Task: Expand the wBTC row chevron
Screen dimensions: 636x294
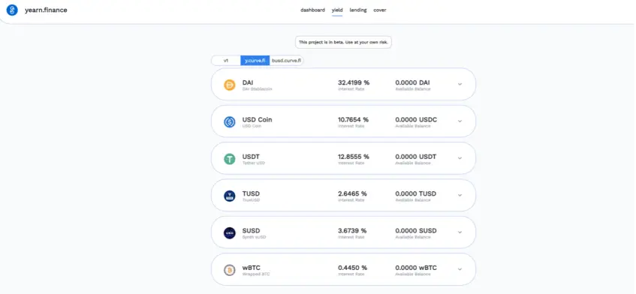Action: [460, 269]
